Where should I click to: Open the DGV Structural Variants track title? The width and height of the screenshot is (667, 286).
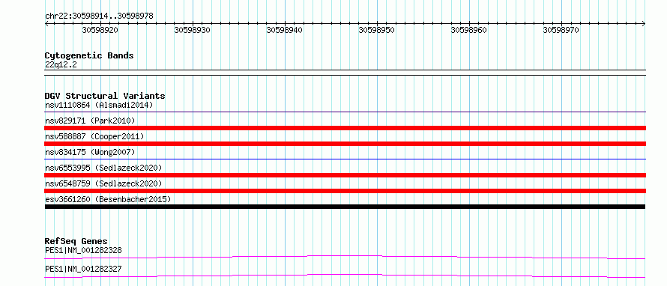point(105,96)
